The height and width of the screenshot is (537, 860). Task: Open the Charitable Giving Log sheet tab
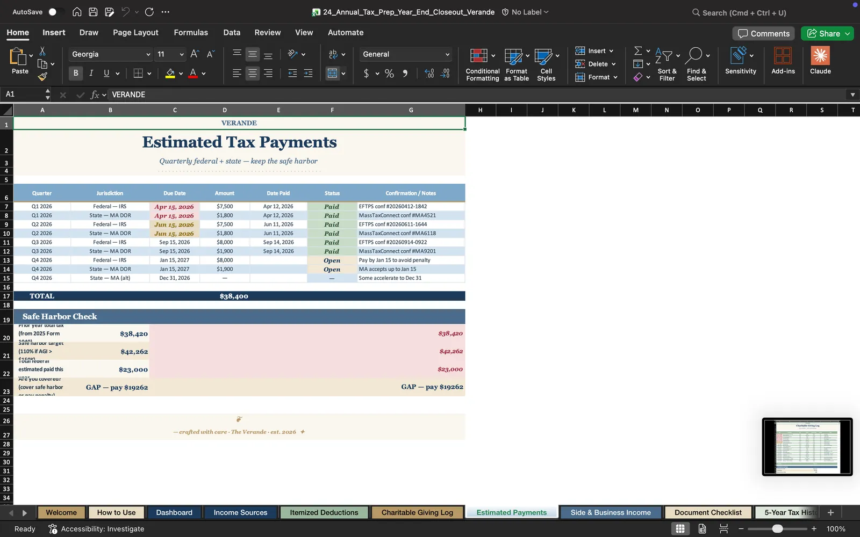coord(417,512)
